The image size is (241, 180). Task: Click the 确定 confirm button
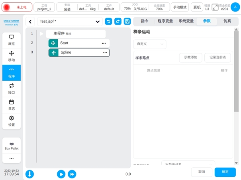[x=225, y=172]
